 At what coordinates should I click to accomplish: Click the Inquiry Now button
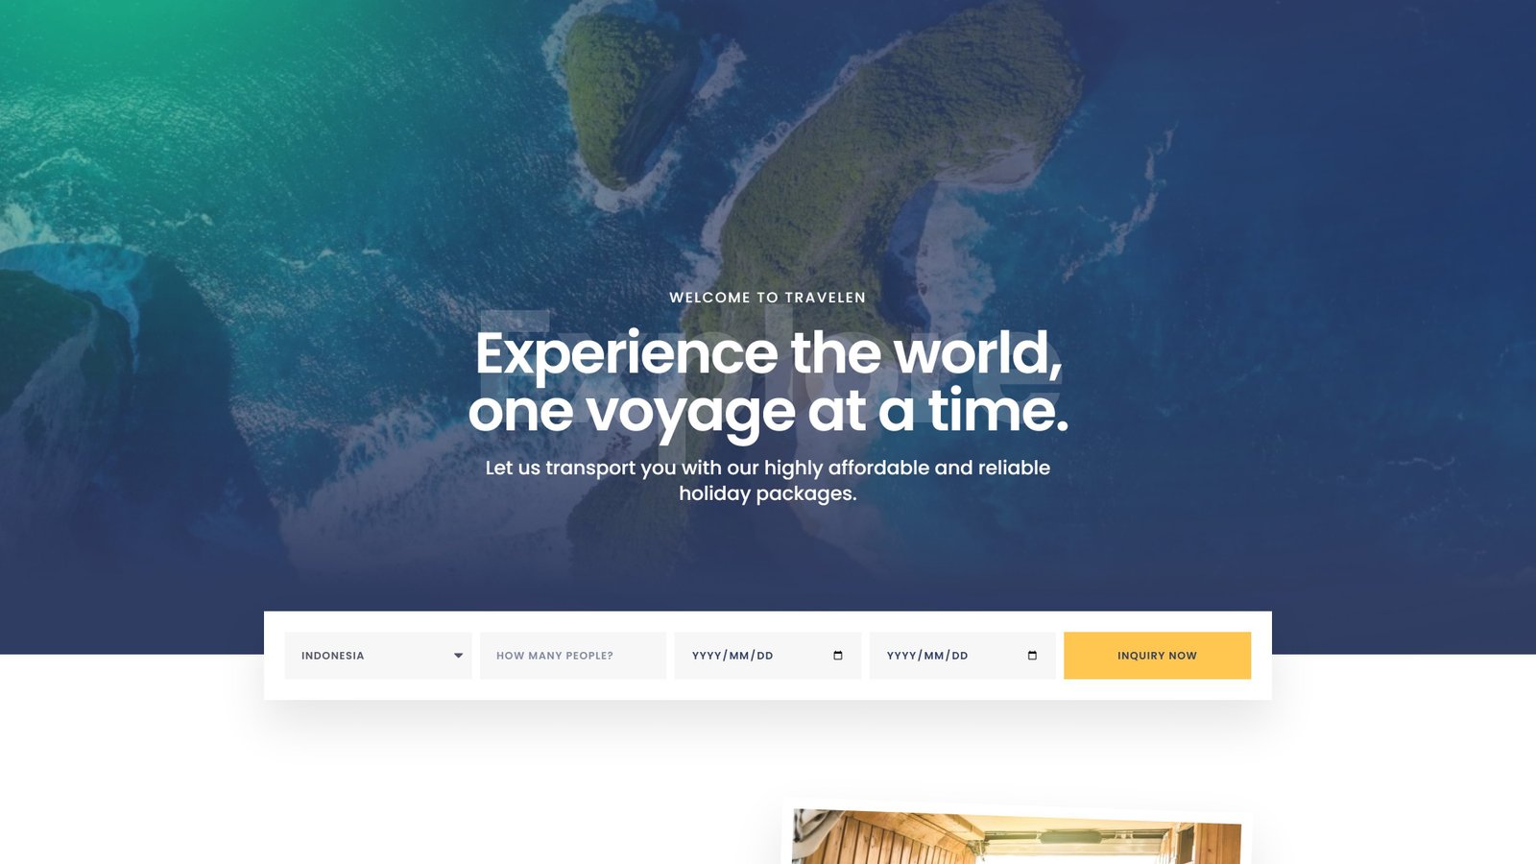click(x=1157, y=656)
